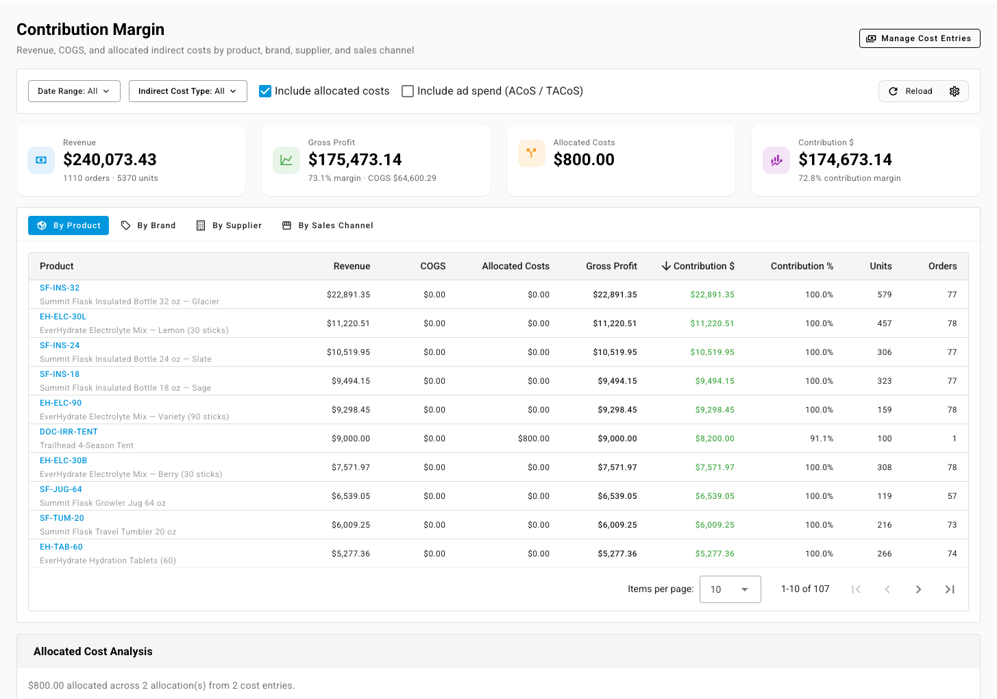Sort the table by Revenue column
This screenshot has height=699, width=997.
(x=352, y=266)
